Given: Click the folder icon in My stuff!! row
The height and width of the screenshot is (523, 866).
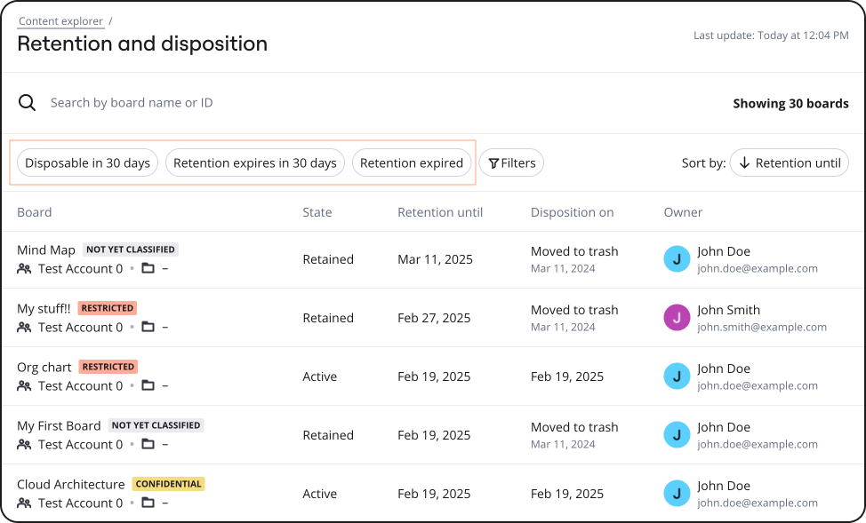Looking at the screenshot, I should click(x=148, y=328).
